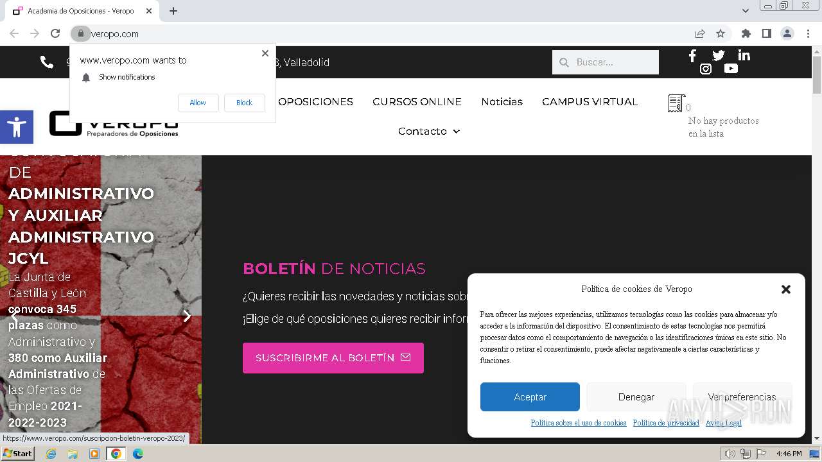Bookmark this tab with star icon
The width and height of the screenshot is (822, 462).
point(721,33)
